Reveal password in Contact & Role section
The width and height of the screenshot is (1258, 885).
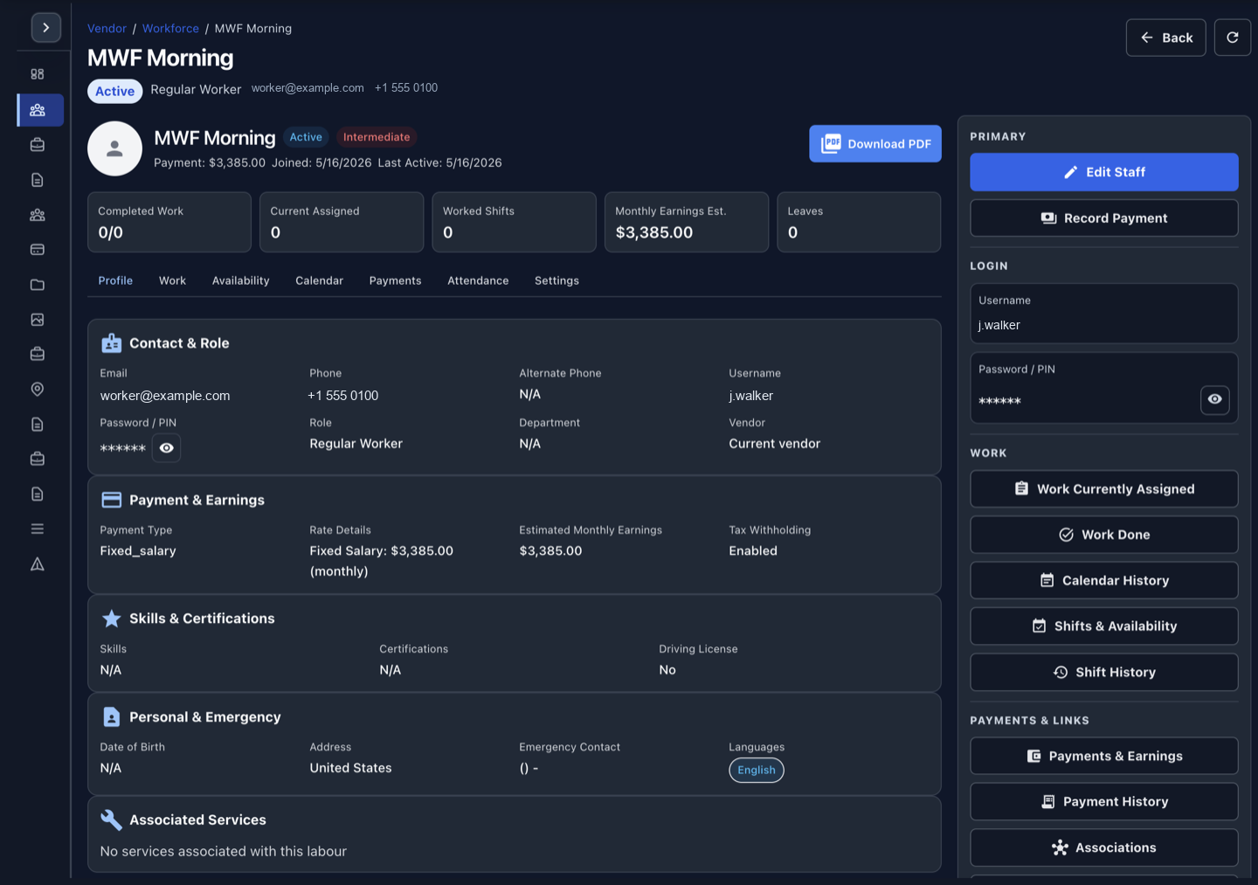(166, 448)
